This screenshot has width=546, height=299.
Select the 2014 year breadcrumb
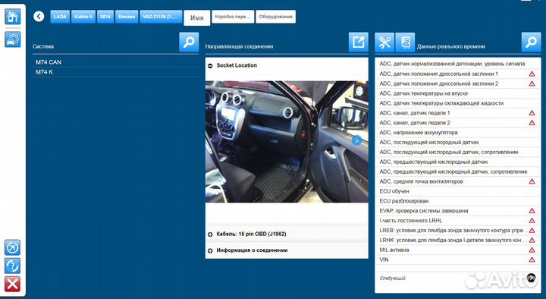pyautogui.click(x=105, y=17)
